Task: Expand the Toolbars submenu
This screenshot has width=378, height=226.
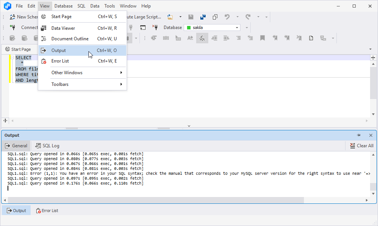Action: (x=82, y=84)
